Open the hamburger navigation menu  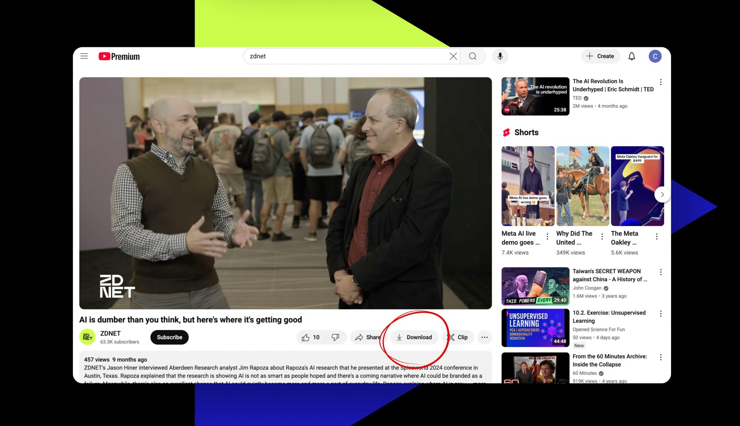(x=84, y=56)
